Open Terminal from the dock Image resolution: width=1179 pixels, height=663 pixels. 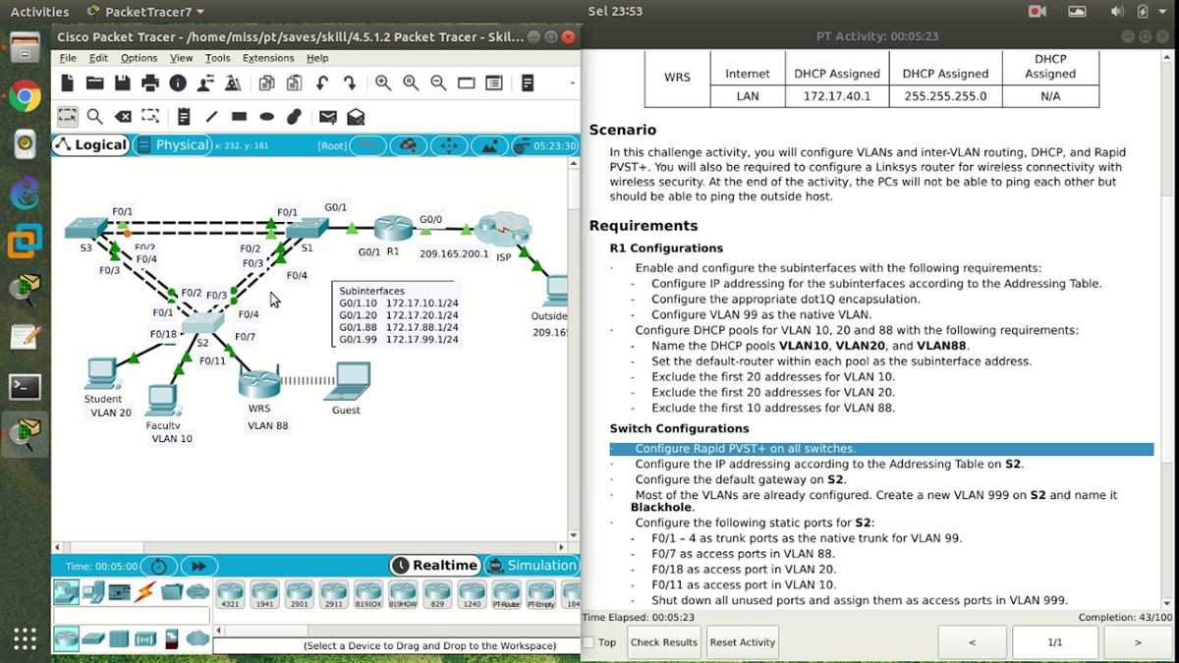pyautogui.click(x=25, y=385)
